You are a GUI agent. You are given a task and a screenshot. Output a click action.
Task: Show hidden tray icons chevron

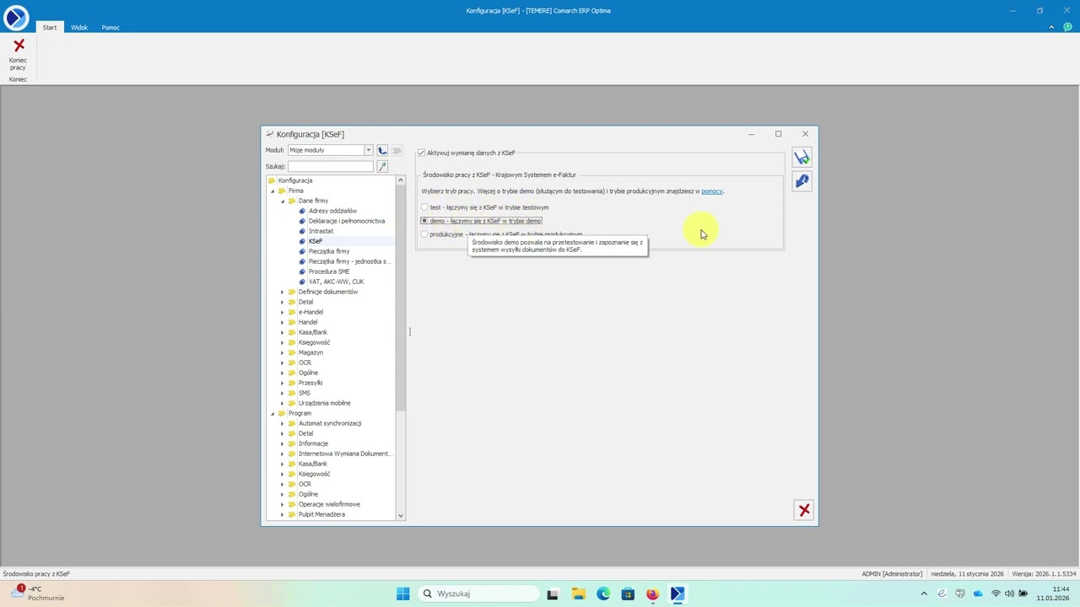pos(924,594)
